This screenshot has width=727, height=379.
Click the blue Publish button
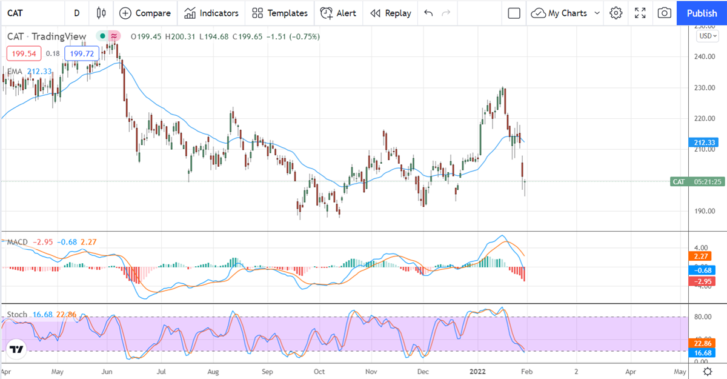(x=702, y=13)
